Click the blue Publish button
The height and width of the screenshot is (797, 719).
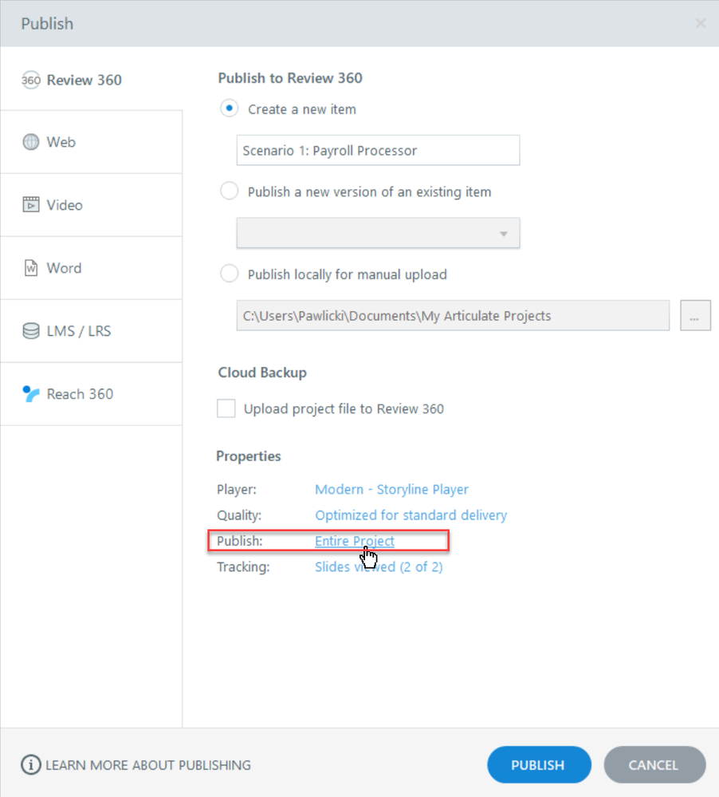click(539, 764)
